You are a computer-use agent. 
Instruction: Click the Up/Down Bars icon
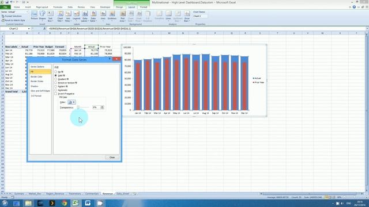(178, 16)
